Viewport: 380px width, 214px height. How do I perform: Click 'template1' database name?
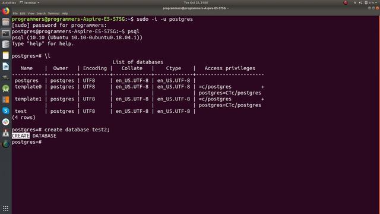pos(28,99)
